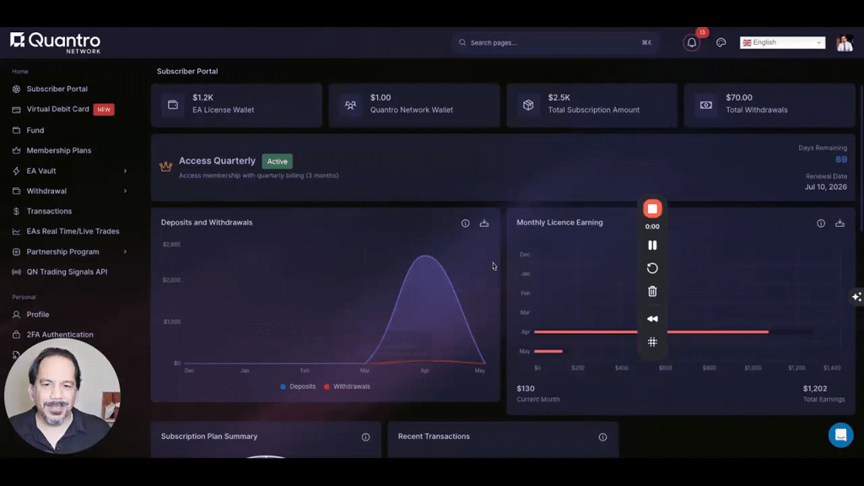Screen dimensions: 864x486
Task: Toggle Deposits series in legend
Action: (298, 386)
